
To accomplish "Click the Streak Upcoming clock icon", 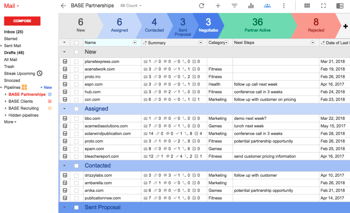I will (40, 73).
